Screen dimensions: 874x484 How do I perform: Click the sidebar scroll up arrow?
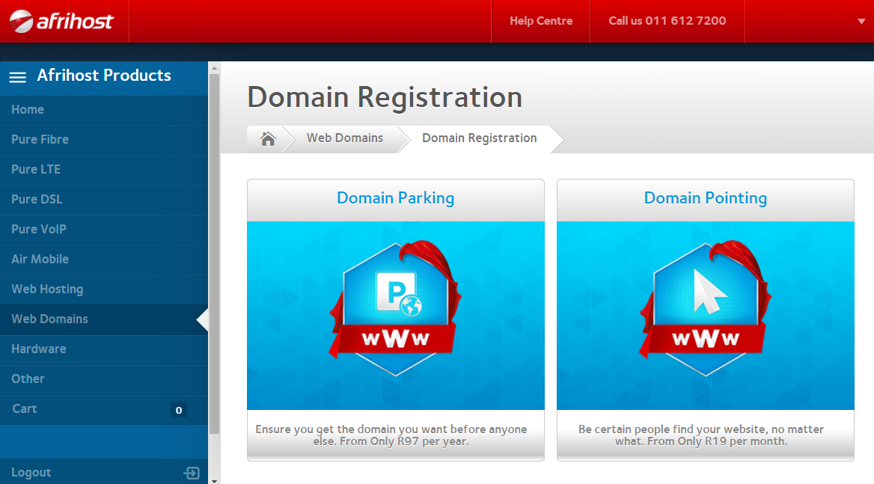(214, 67)
